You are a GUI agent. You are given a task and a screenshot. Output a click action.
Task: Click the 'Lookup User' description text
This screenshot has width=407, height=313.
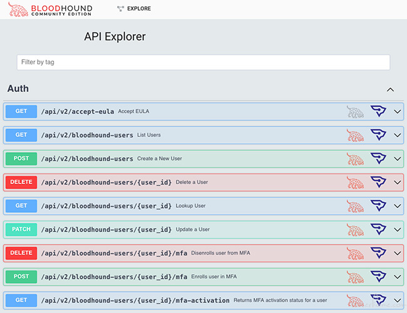coord(190,206)
